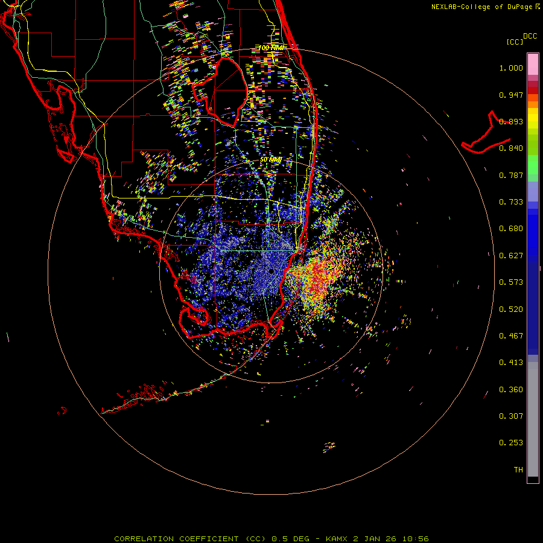
Task: Click the TH threshold label in legend
Action: [518, 470]
